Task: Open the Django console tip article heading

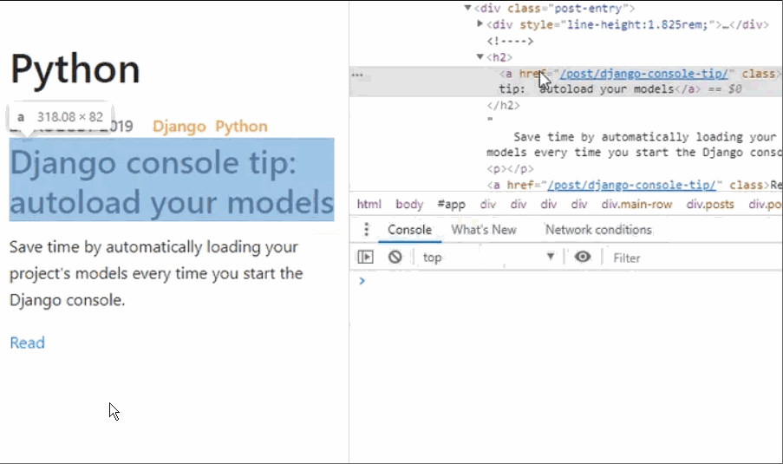Action: click(172, 181)
